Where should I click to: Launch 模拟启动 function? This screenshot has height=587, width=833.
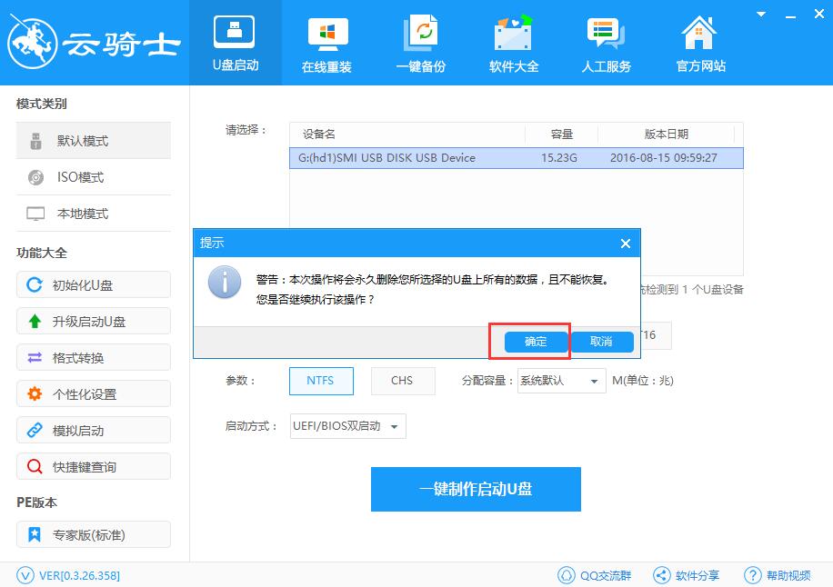(94, 431)
